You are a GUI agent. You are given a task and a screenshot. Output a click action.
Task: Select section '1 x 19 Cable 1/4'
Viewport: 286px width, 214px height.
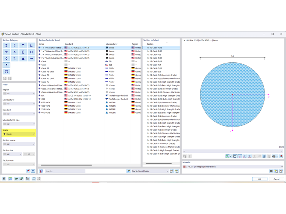click(161, 65)
